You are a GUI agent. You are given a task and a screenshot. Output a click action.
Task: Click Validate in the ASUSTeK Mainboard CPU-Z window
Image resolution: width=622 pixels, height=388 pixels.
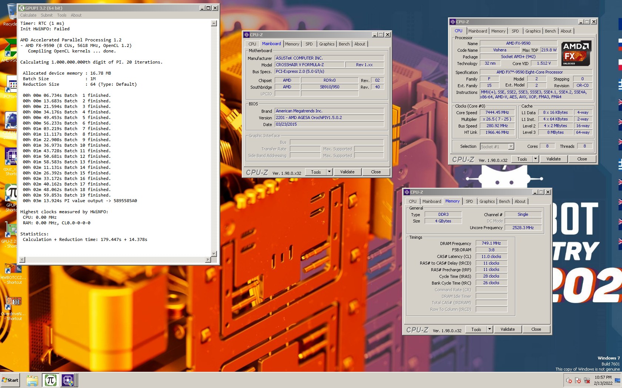(347, 172)
